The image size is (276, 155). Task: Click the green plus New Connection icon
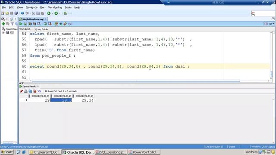click(3, 24)
